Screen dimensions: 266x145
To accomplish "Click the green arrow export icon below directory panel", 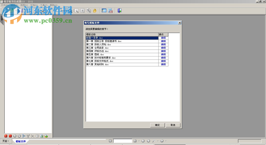I will tap(46, 136).
